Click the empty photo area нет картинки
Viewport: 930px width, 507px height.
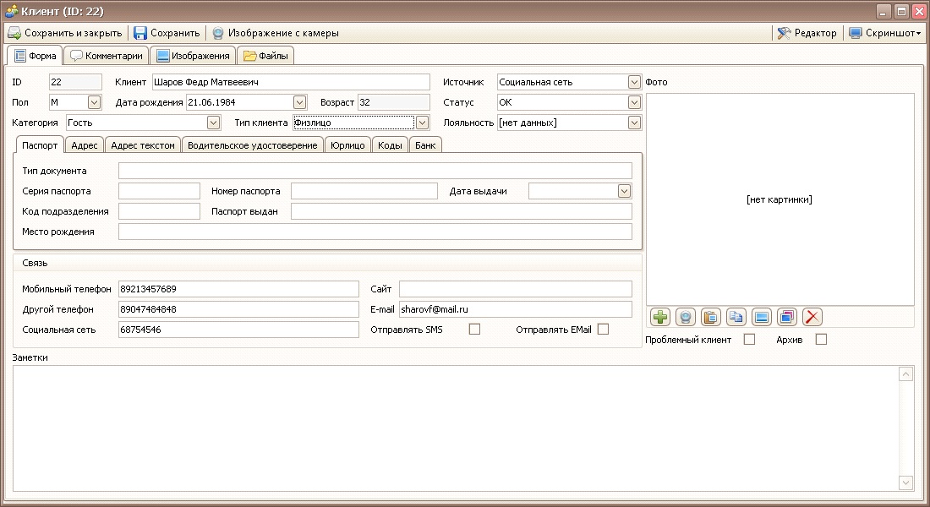[x=780, y=199]
